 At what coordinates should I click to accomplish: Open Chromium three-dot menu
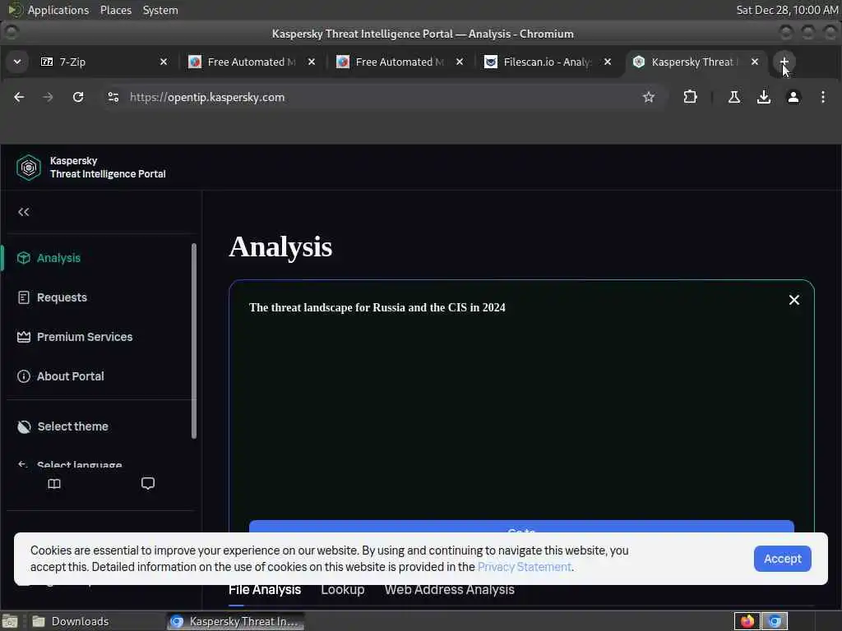[822, 97]
